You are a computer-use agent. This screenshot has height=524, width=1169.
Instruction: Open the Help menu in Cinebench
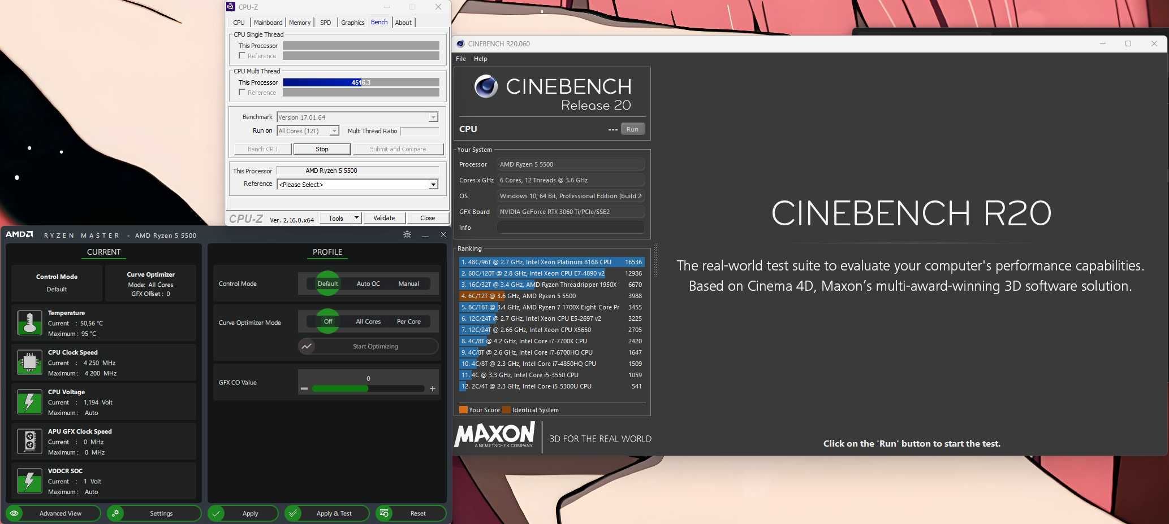point(480,59)
